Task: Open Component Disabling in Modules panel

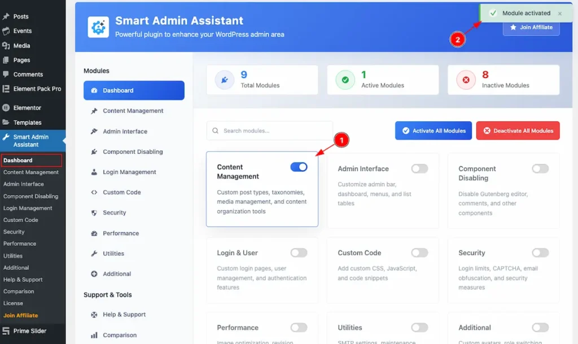Action: 134,151
